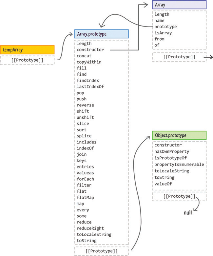
Task: Click the reverse entry
Action: click(85, 105)
